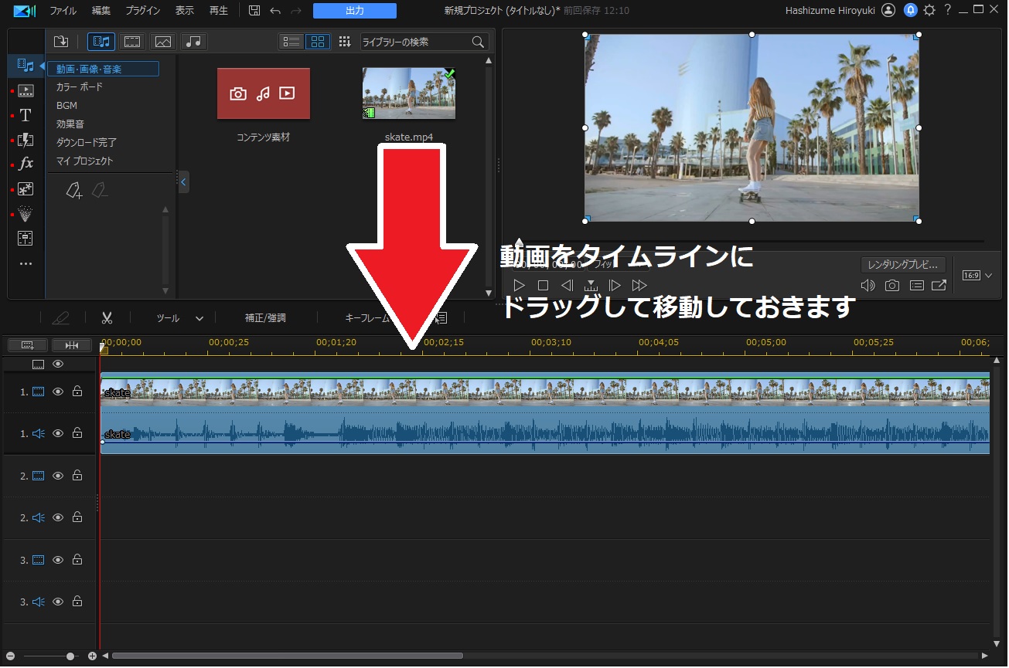The width and height of the screenshot is (1009, 668).
Task: Click the blue 出力 button
Action: click(x=355, y=11)
